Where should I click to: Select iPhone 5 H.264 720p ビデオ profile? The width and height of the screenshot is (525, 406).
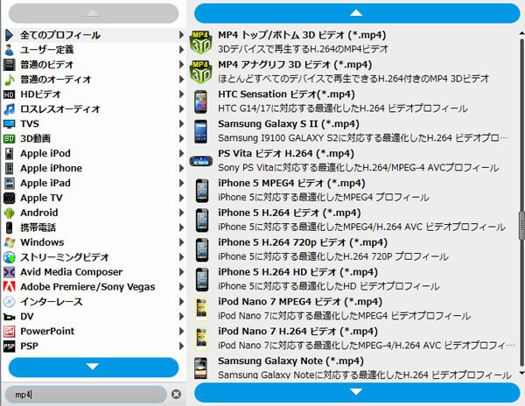coord(353,249)
